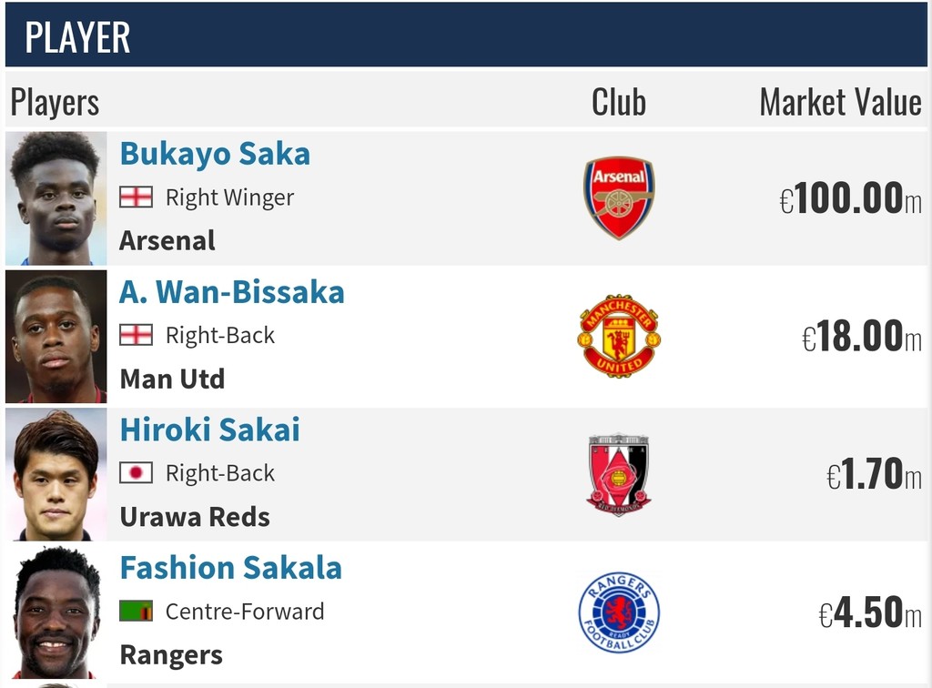Click Hiroki Sakai's portrait photo
Image resolution: width=932 pixels, height=688 pixels.
56,474
